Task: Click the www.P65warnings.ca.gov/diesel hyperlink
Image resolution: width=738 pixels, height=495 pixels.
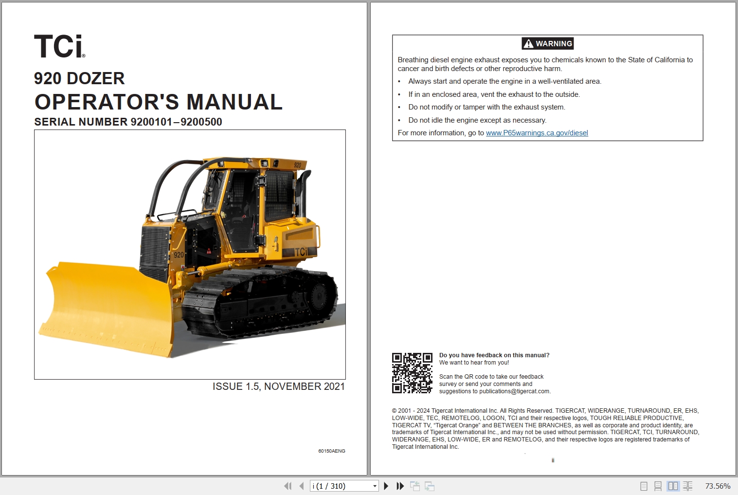Action: click(x=537, y=132)
